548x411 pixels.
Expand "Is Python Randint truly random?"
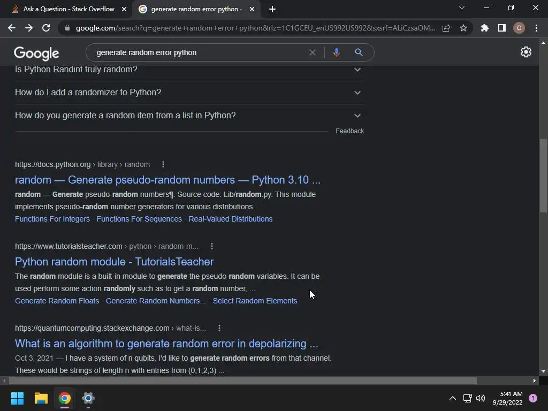click(x=189, y=70)
